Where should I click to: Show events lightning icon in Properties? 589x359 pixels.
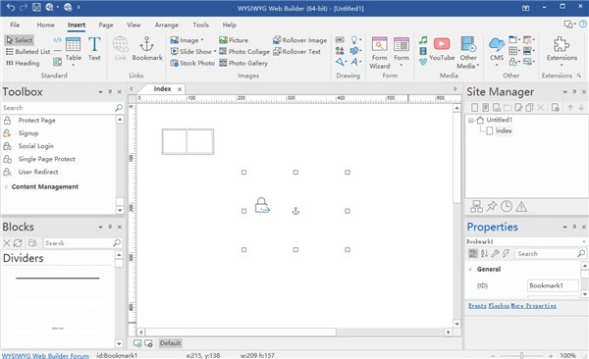pyautogui.click(x=506, y=253)
